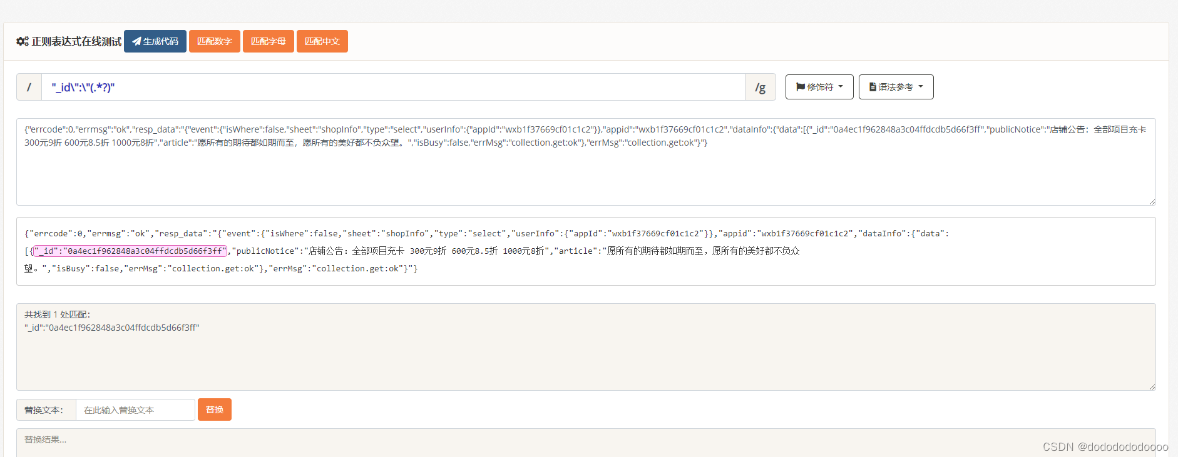
Task: Click the document icon on 语法参考 button
Action: tap(873, 87)
